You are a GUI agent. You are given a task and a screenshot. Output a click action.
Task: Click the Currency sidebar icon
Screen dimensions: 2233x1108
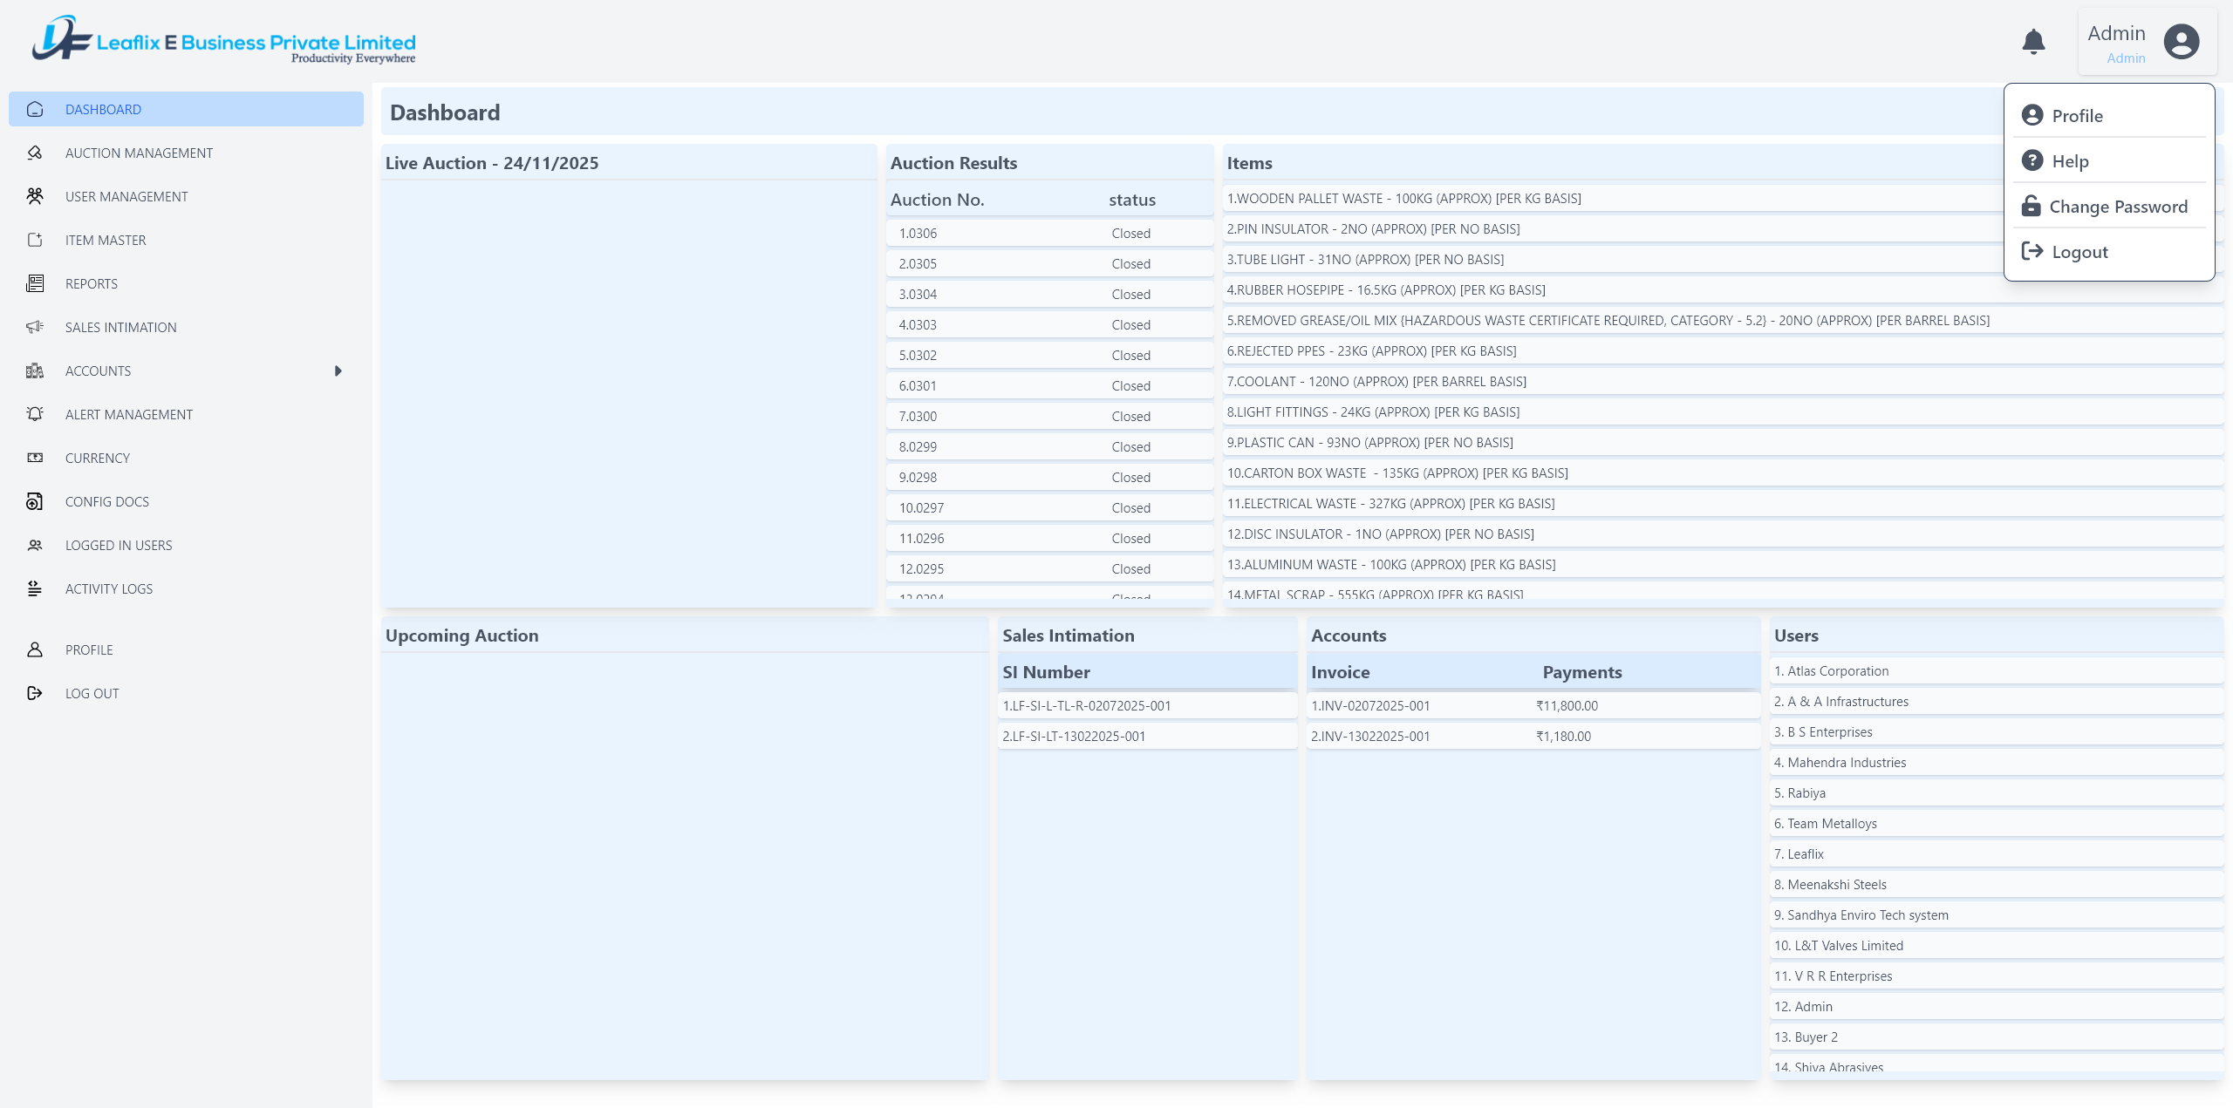coord(35,458)
